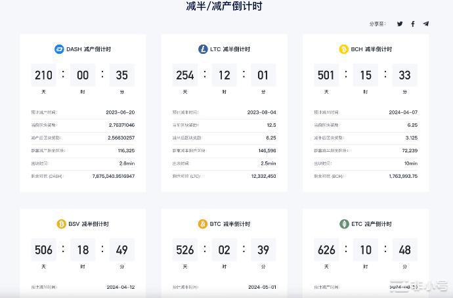This screenshot has height=298, width=453.
Task: Open the BCH 减半倒计时 card title
Action: [371, 49]
